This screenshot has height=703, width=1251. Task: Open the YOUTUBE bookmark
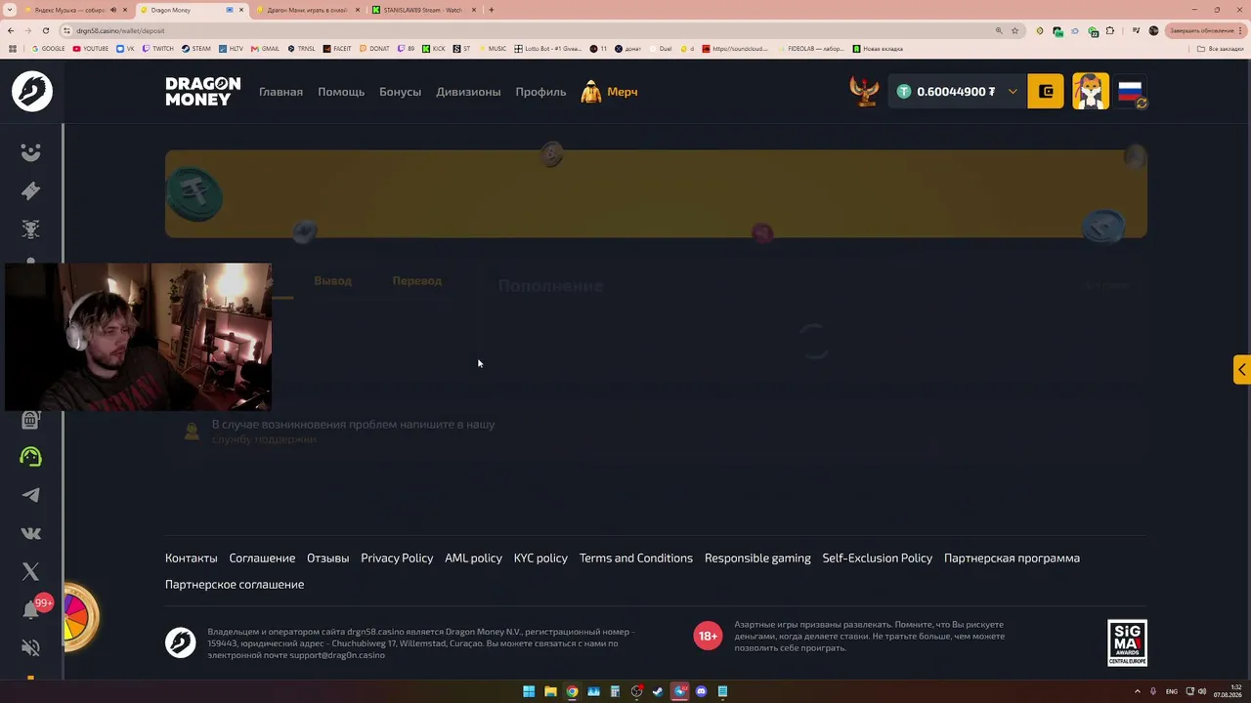(91, 49)
